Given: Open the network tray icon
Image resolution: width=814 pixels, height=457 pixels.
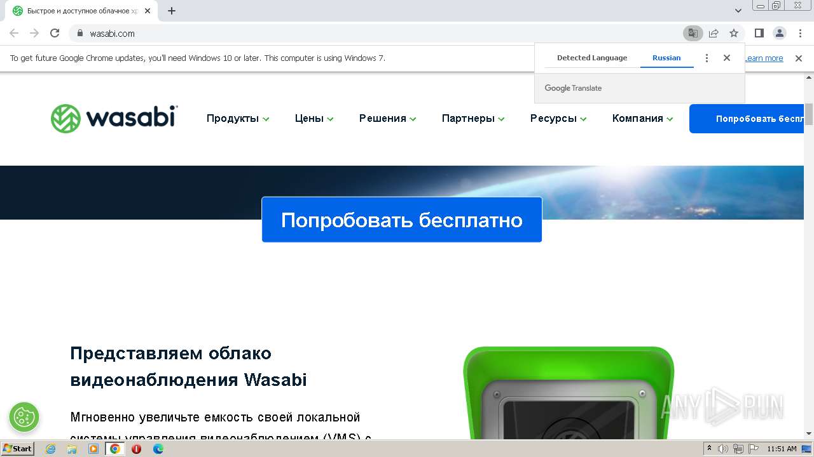Looking at the screenshot, I should [x=738, y=449].
